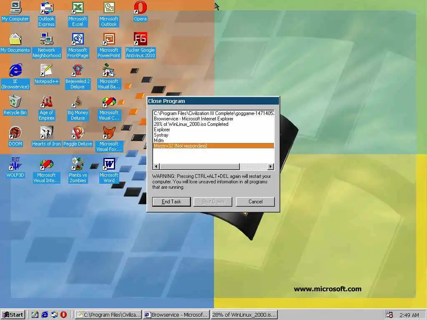The height and width of the screenshot is (320, 427).
Task: Click the task list right scroll arrow
Action: [x=270, y=166]
